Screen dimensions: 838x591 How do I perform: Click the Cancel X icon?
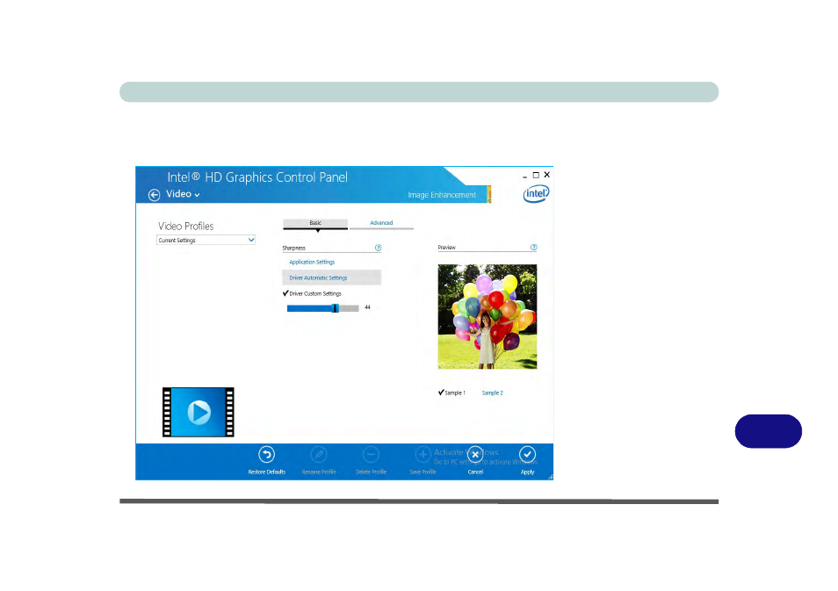[x=475, y=455]
